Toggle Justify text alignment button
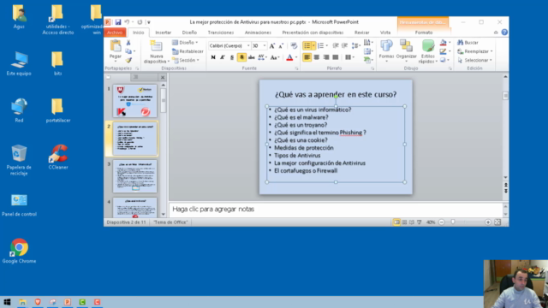Image resolution: width=548 pixels, height=308 pixels. (x=336, y=57)
